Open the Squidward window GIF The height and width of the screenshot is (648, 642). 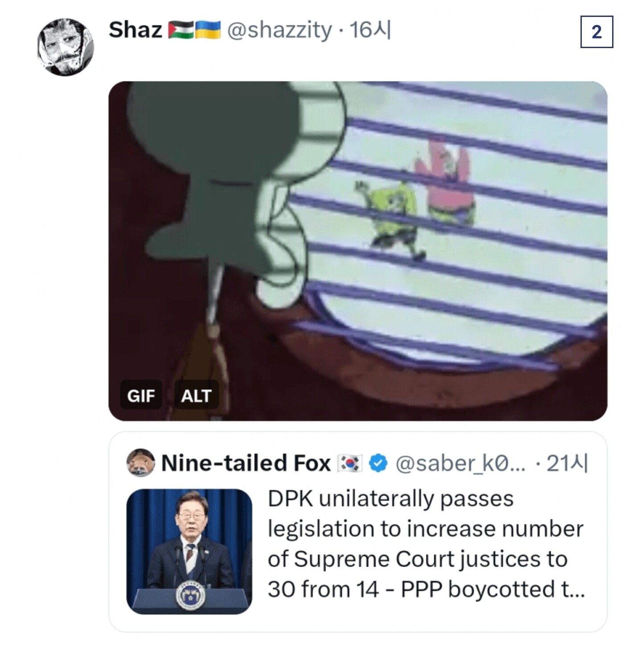358,251
